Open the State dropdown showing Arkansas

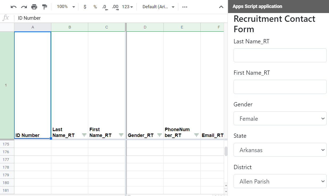(x=280, y=150)
